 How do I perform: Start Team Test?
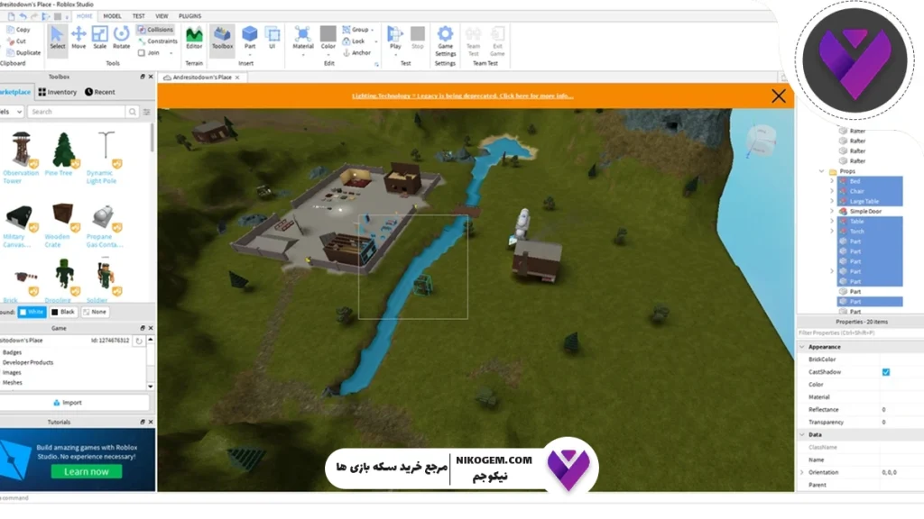tap(473, 41)
